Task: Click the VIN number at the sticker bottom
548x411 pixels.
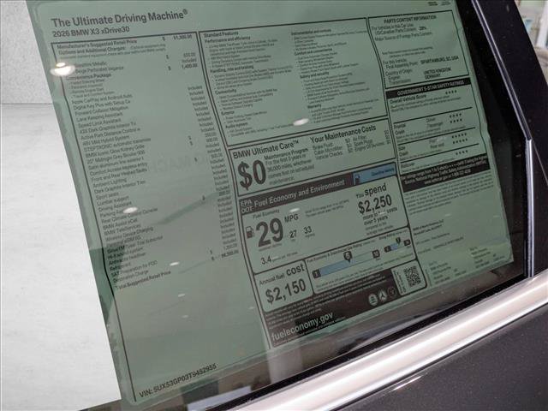Action: (178, 380)
